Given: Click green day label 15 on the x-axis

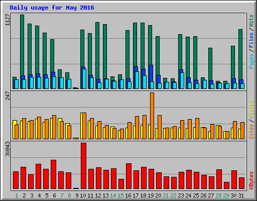Looking at the screenshot, I should point(120,195).
